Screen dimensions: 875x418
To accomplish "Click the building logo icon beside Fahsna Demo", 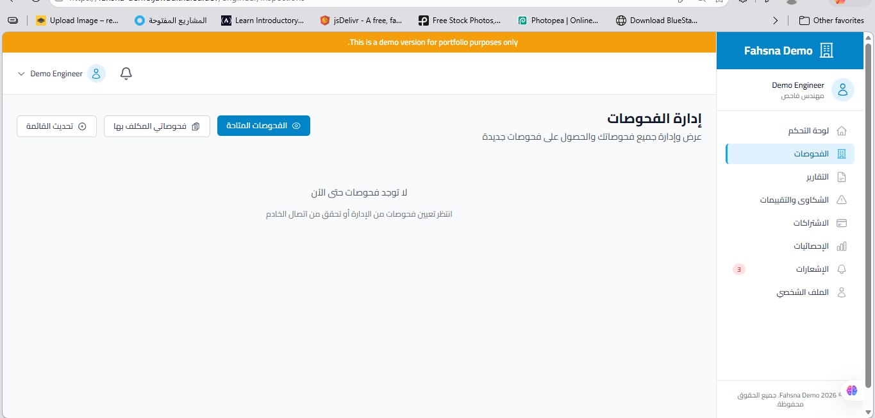I will [x=827, y=51].
